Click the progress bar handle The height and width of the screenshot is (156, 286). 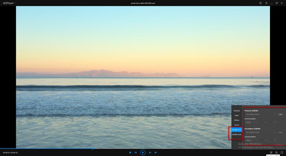(93, 149)
